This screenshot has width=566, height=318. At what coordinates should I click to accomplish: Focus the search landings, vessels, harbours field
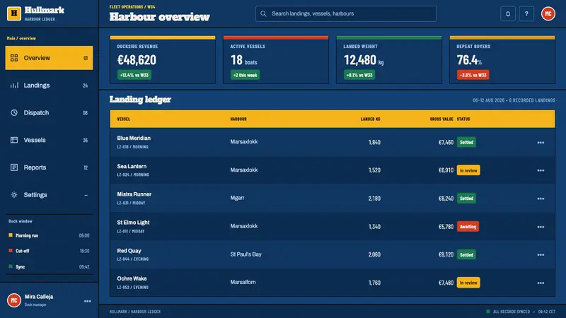point(346,13)
